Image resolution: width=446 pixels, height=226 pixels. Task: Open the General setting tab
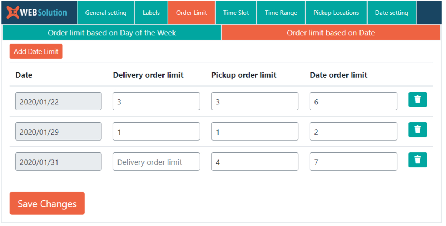pos(106,13)
